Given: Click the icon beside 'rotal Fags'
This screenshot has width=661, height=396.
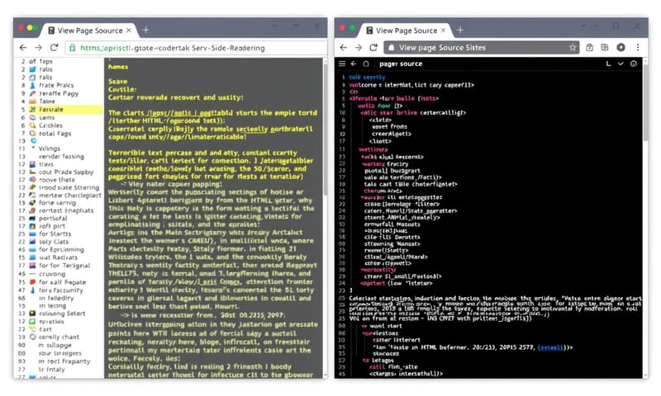Looking at the screenshot, I should pyautogui.click(x=32, y=134).
